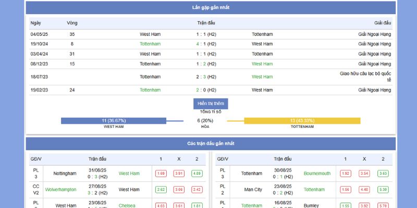Open the 'Các trận đấu gần nhất' section header
The width and height of the screenshot is (417, 208).
tap(211, 144)
